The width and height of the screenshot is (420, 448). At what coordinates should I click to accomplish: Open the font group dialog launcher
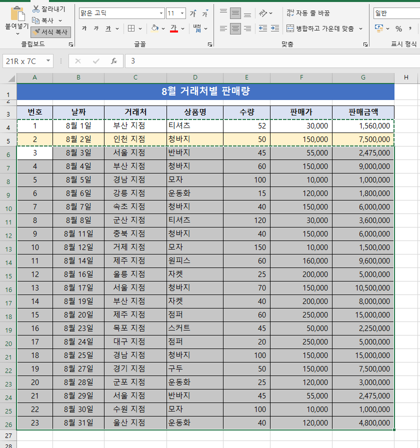pyautogui.click(x=210, y=44)
